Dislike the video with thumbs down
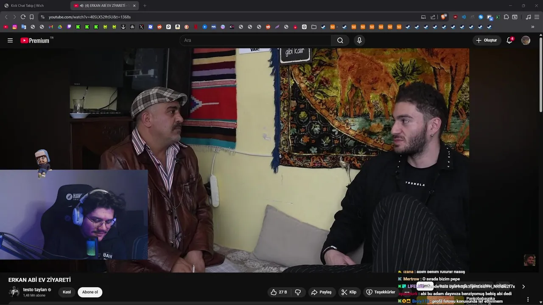 click(x=298, y=292)
